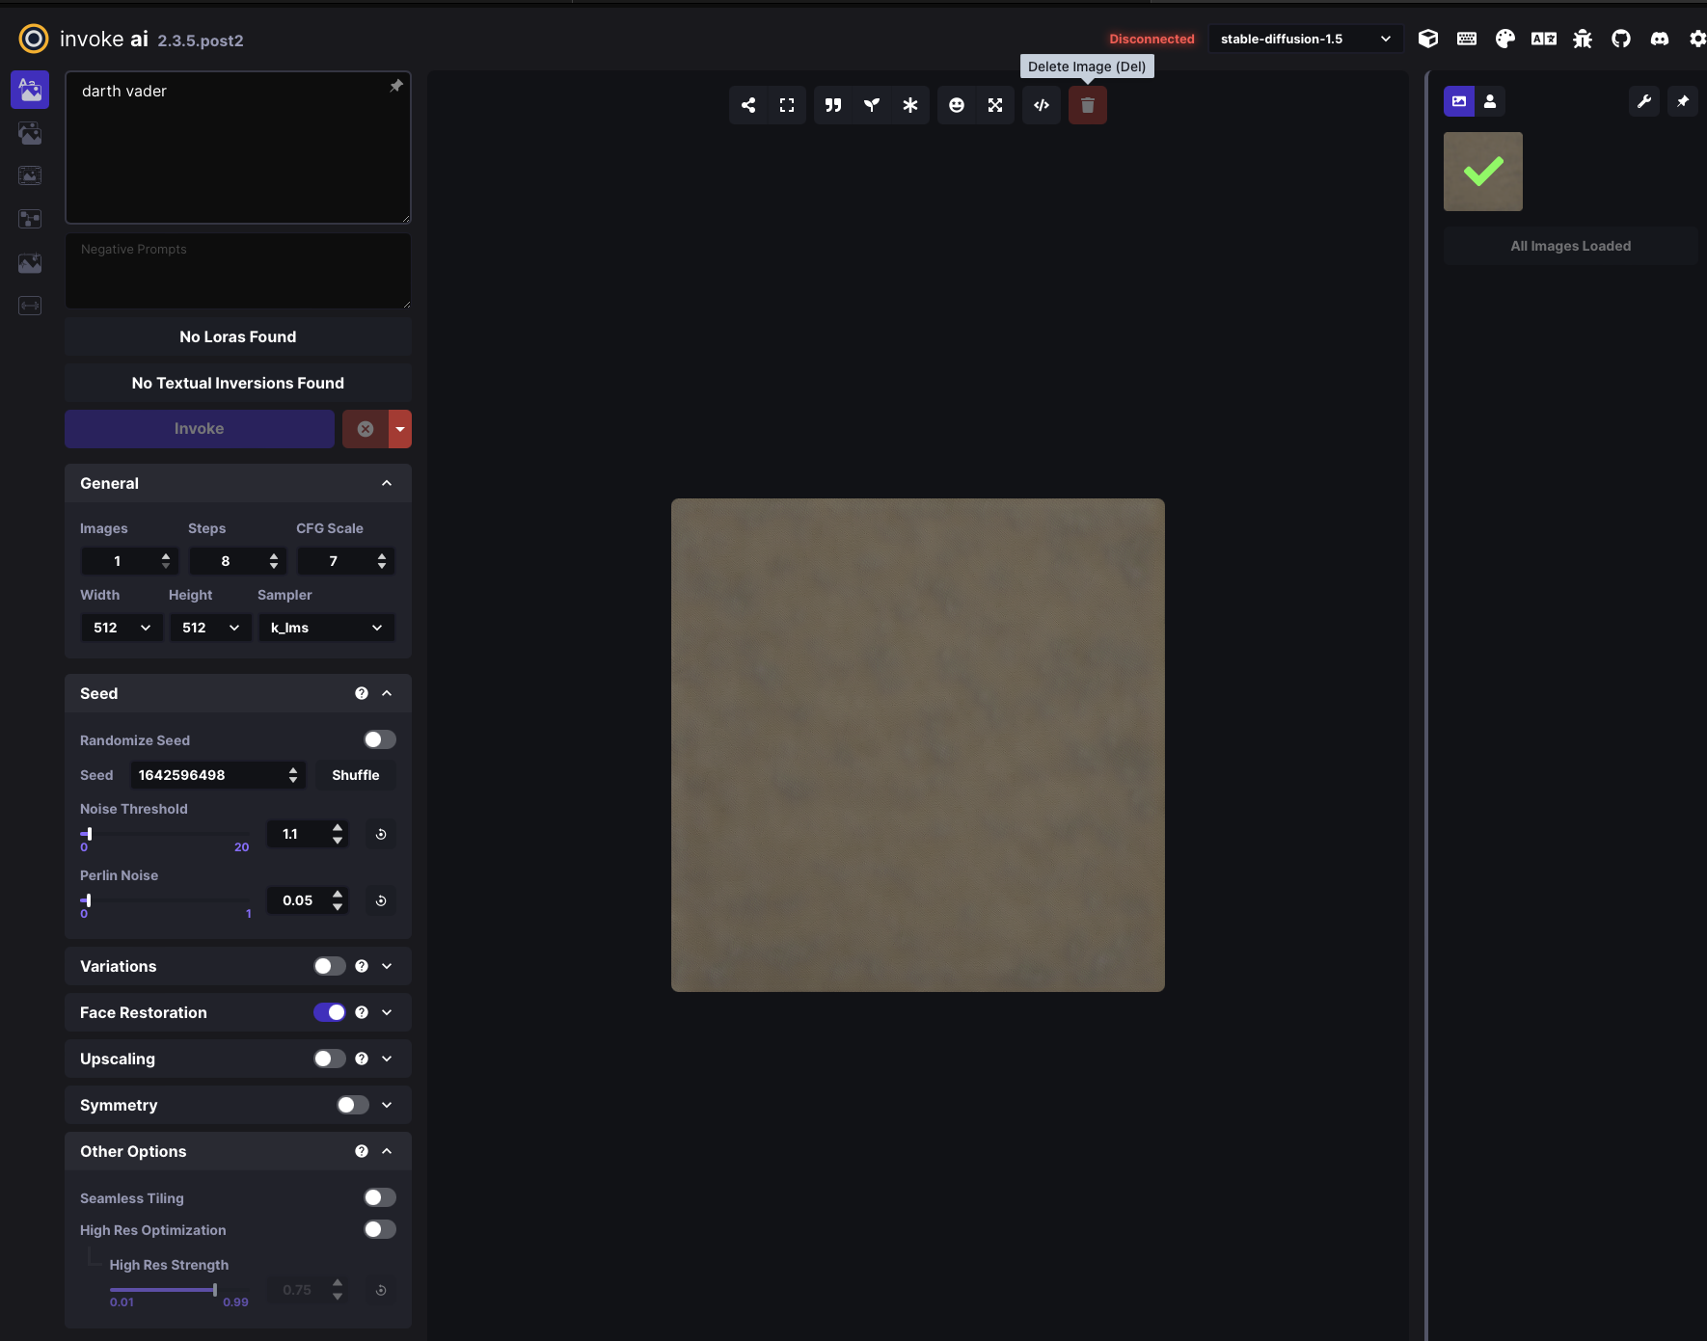View the image metadata JSON

tap(1041, 105)
